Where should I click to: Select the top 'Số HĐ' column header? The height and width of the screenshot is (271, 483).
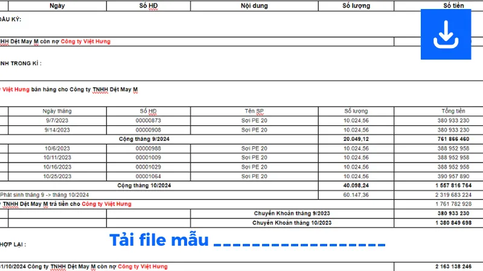[x=149, y=5]
